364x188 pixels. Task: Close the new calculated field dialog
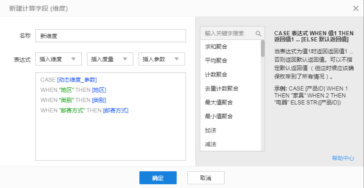[x=356, y=8]
